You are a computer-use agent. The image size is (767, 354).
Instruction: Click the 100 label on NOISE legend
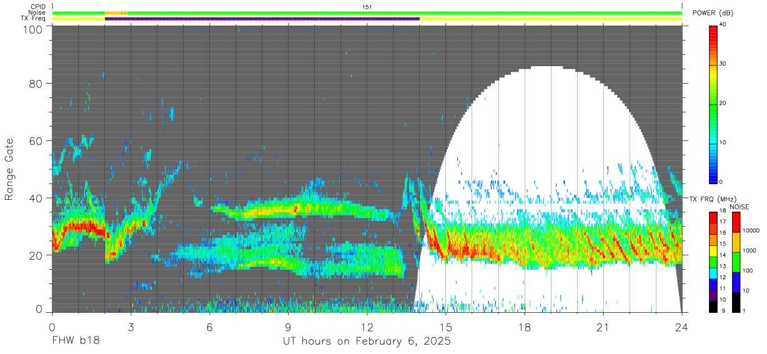coord(748,270)
